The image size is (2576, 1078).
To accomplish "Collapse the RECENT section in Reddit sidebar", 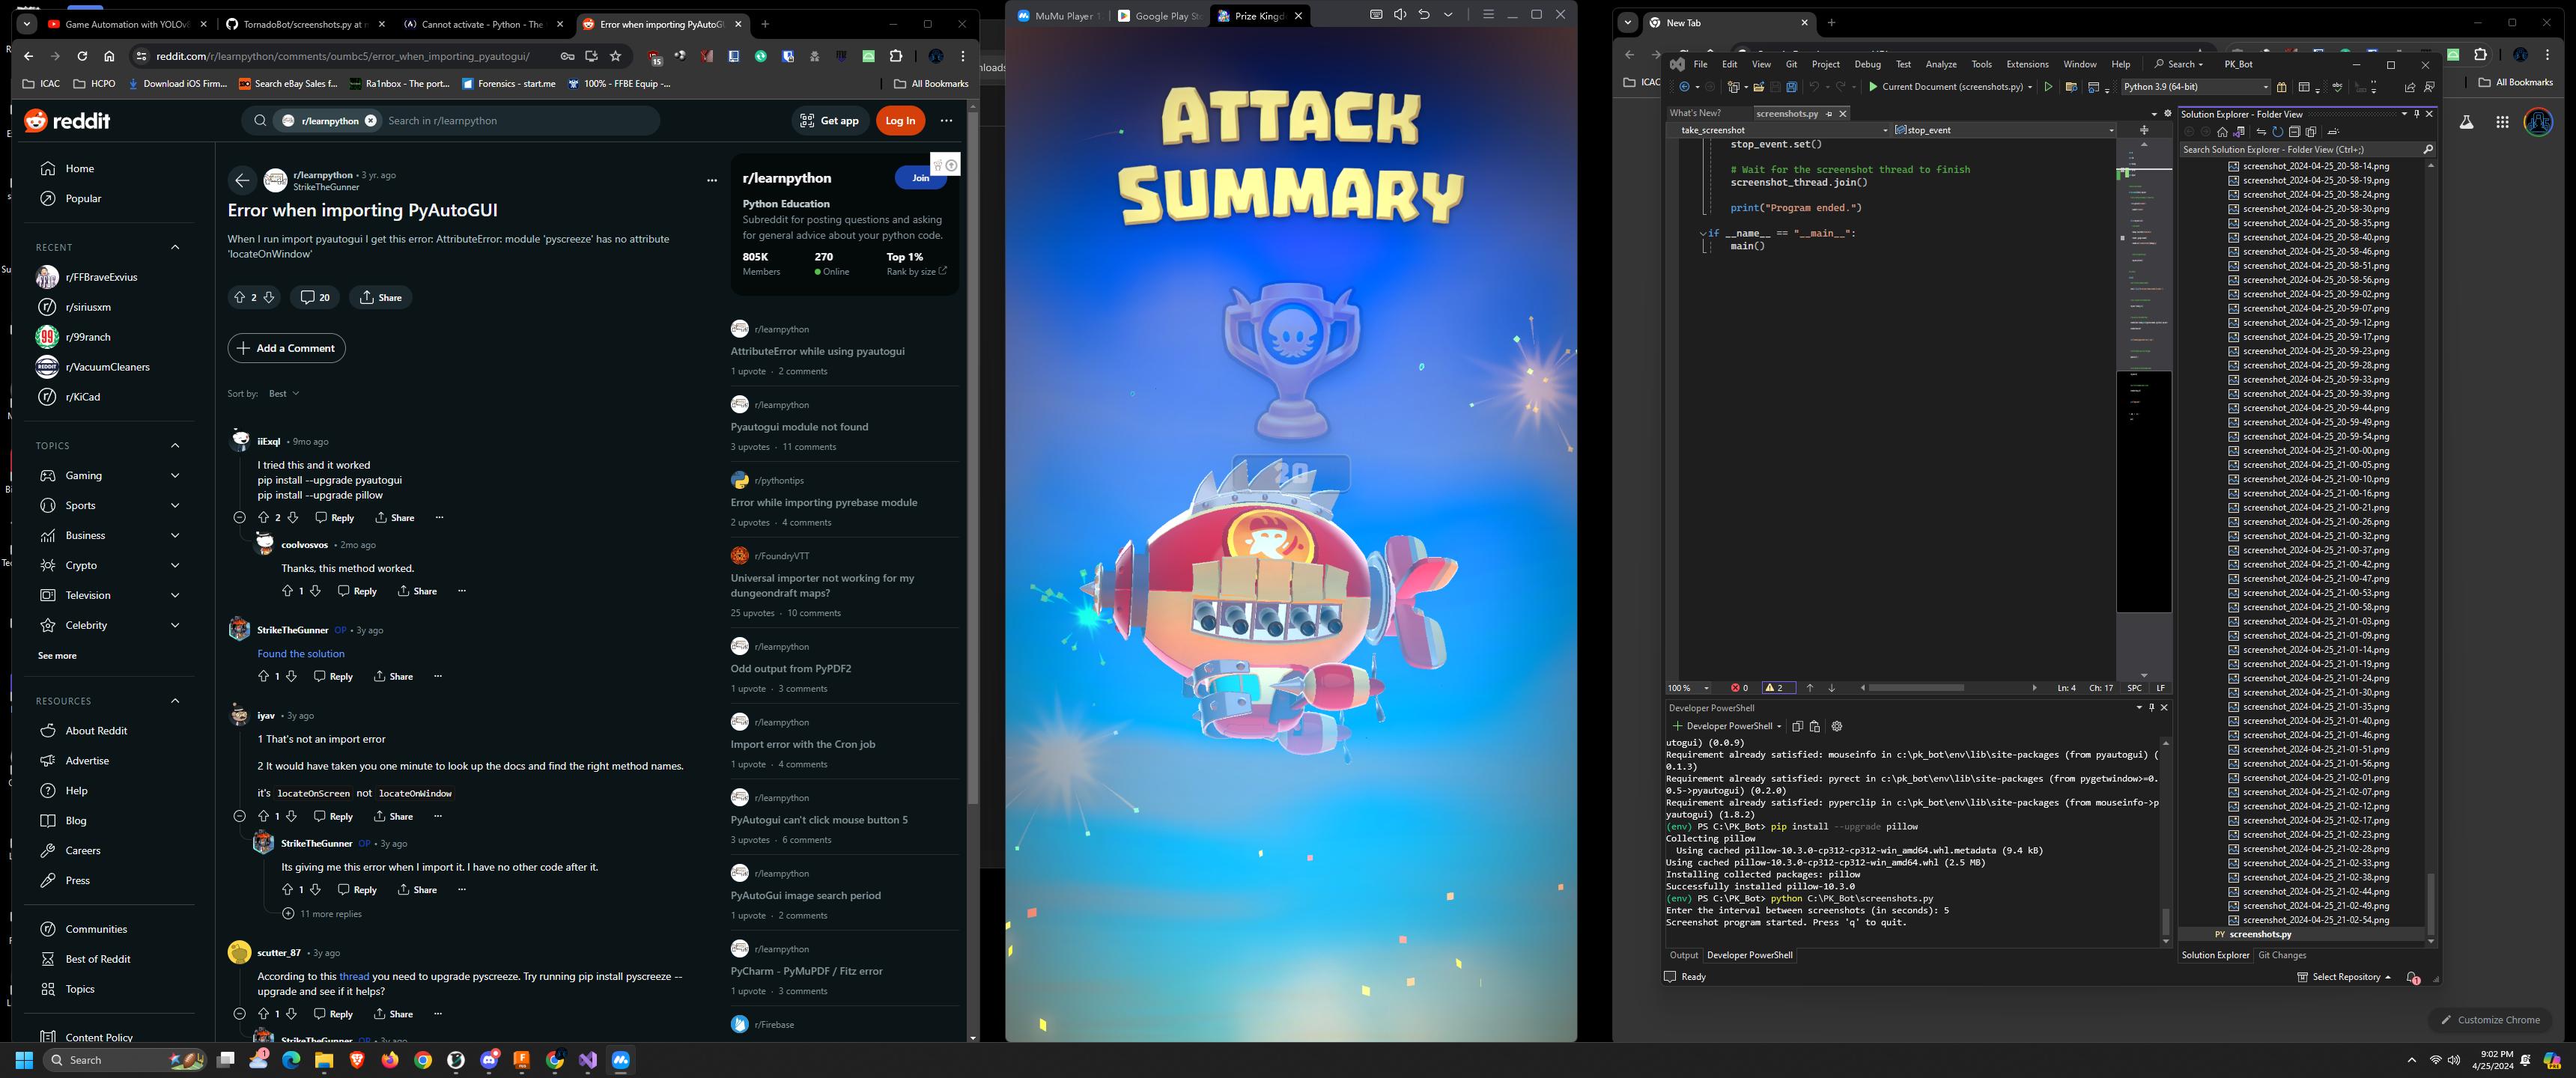I will [175, 247].
